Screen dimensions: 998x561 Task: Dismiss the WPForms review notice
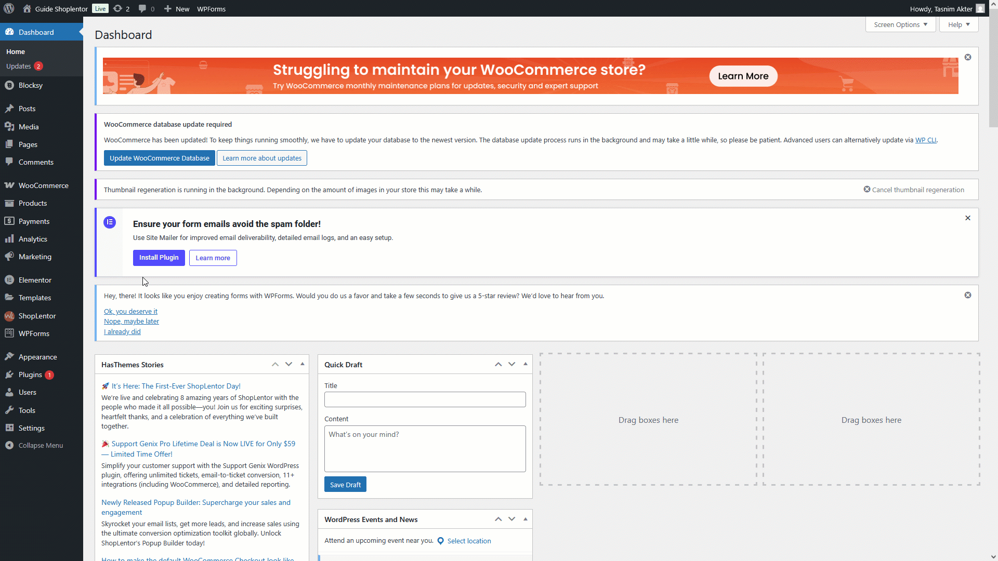[x=967, y=295]
